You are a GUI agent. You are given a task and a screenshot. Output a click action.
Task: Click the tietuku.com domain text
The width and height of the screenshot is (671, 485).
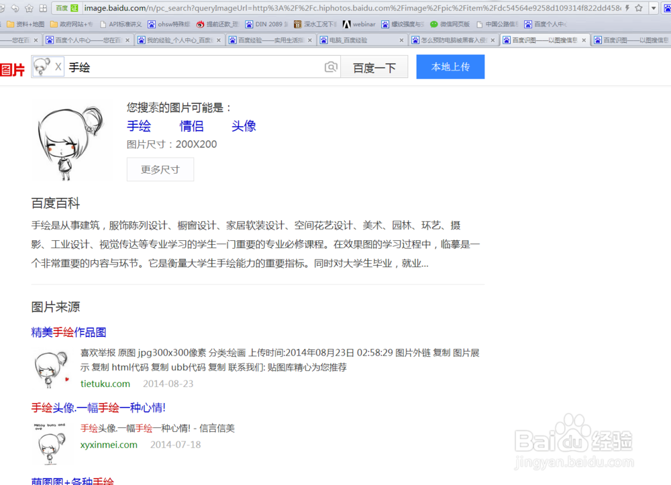[105, 384]
